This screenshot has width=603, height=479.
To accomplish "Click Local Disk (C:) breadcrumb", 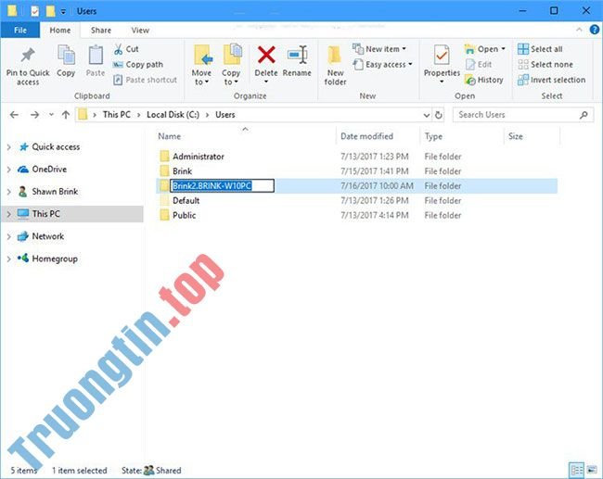I will 173,115.
